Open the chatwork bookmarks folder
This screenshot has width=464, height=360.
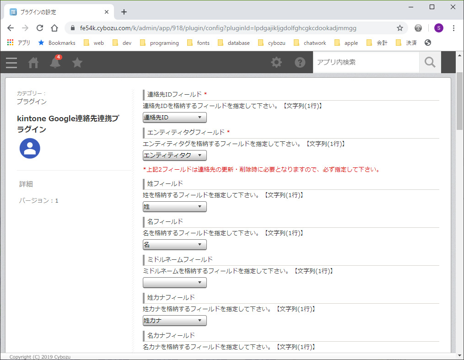310,43
